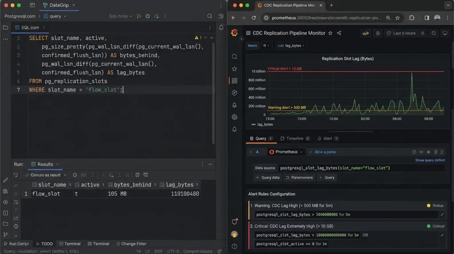Expand the Grafana sidebar arrow
Screen dimensions: 454x254
tap(242, 39)
